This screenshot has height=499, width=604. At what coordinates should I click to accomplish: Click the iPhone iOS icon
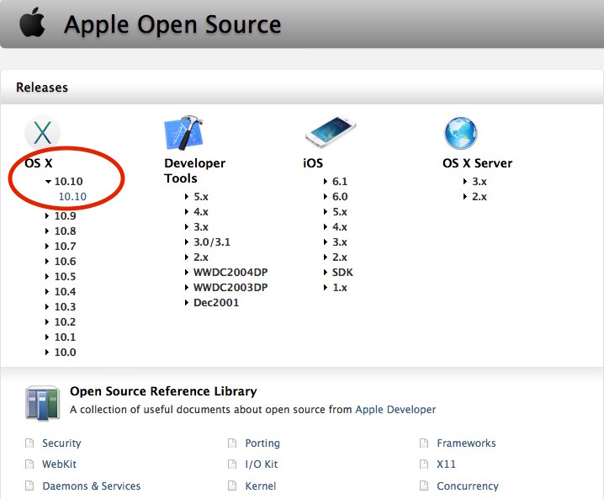[331, 131]
